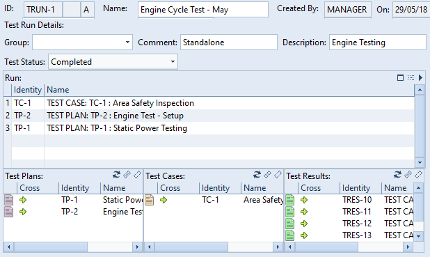Click green cross arrow for TRES-13

(304, 235)
